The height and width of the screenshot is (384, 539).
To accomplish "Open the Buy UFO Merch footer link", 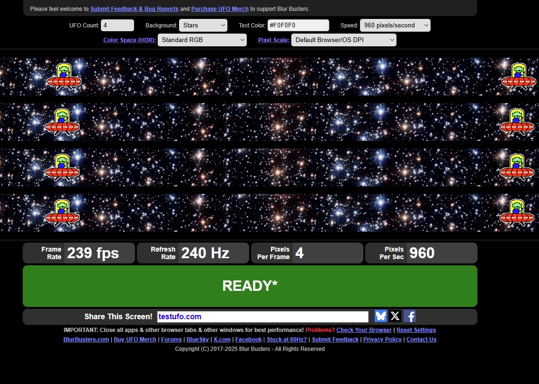I will click(135, 340).
